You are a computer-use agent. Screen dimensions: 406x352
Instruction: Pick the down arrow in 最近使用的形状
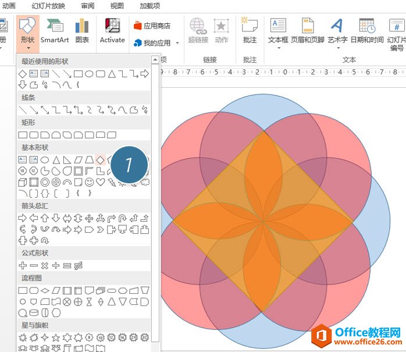point(23,85)
